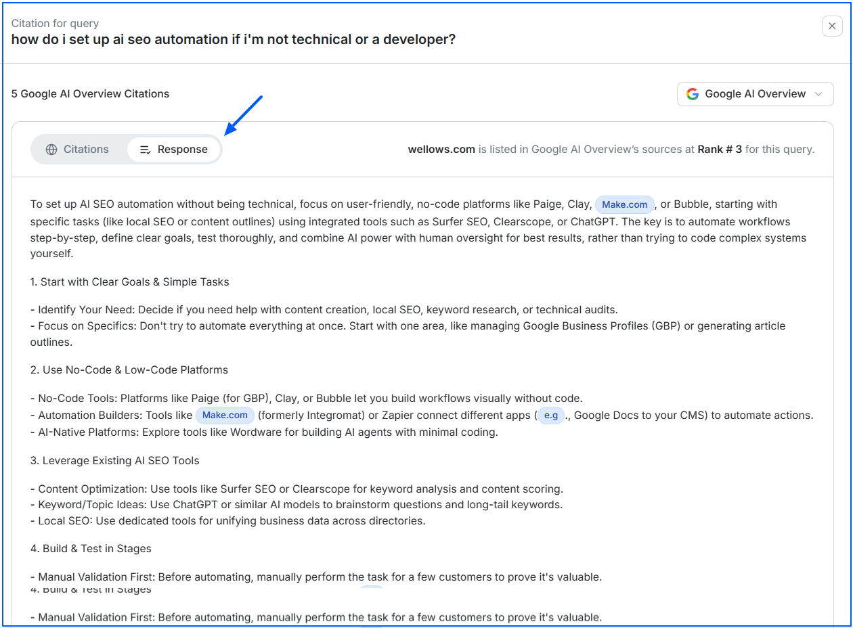Screen dimensions: 853x628
Task: Open the Make.com chip in the Automation Builders line
Action: [x=225, y=416]
